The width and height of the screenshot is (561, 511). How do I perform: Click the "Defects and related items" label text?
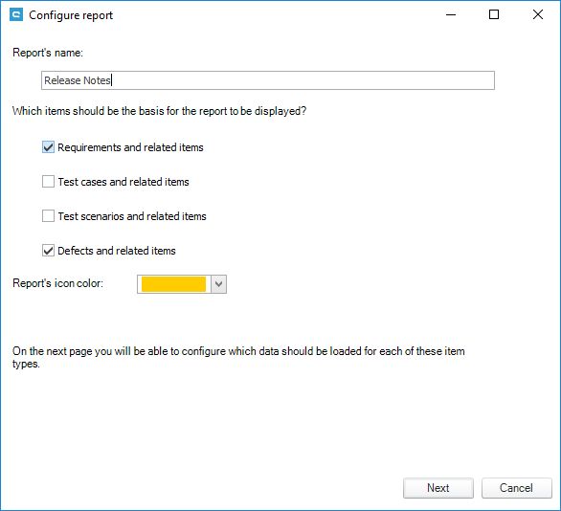117,251
